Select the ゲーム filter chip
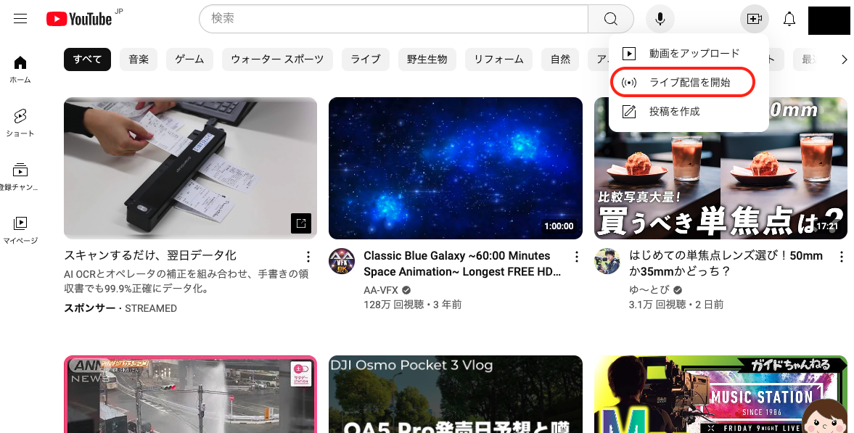The width and height of the screenshot is (854, 433). (189, 59)
